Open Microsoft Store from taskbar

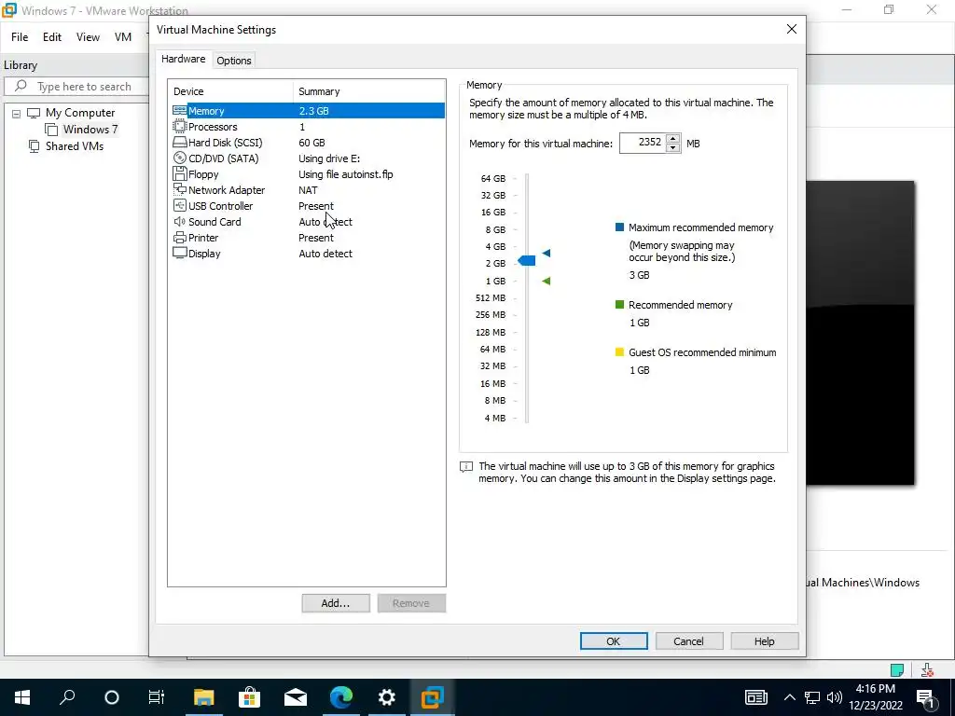tap(249, 697)
